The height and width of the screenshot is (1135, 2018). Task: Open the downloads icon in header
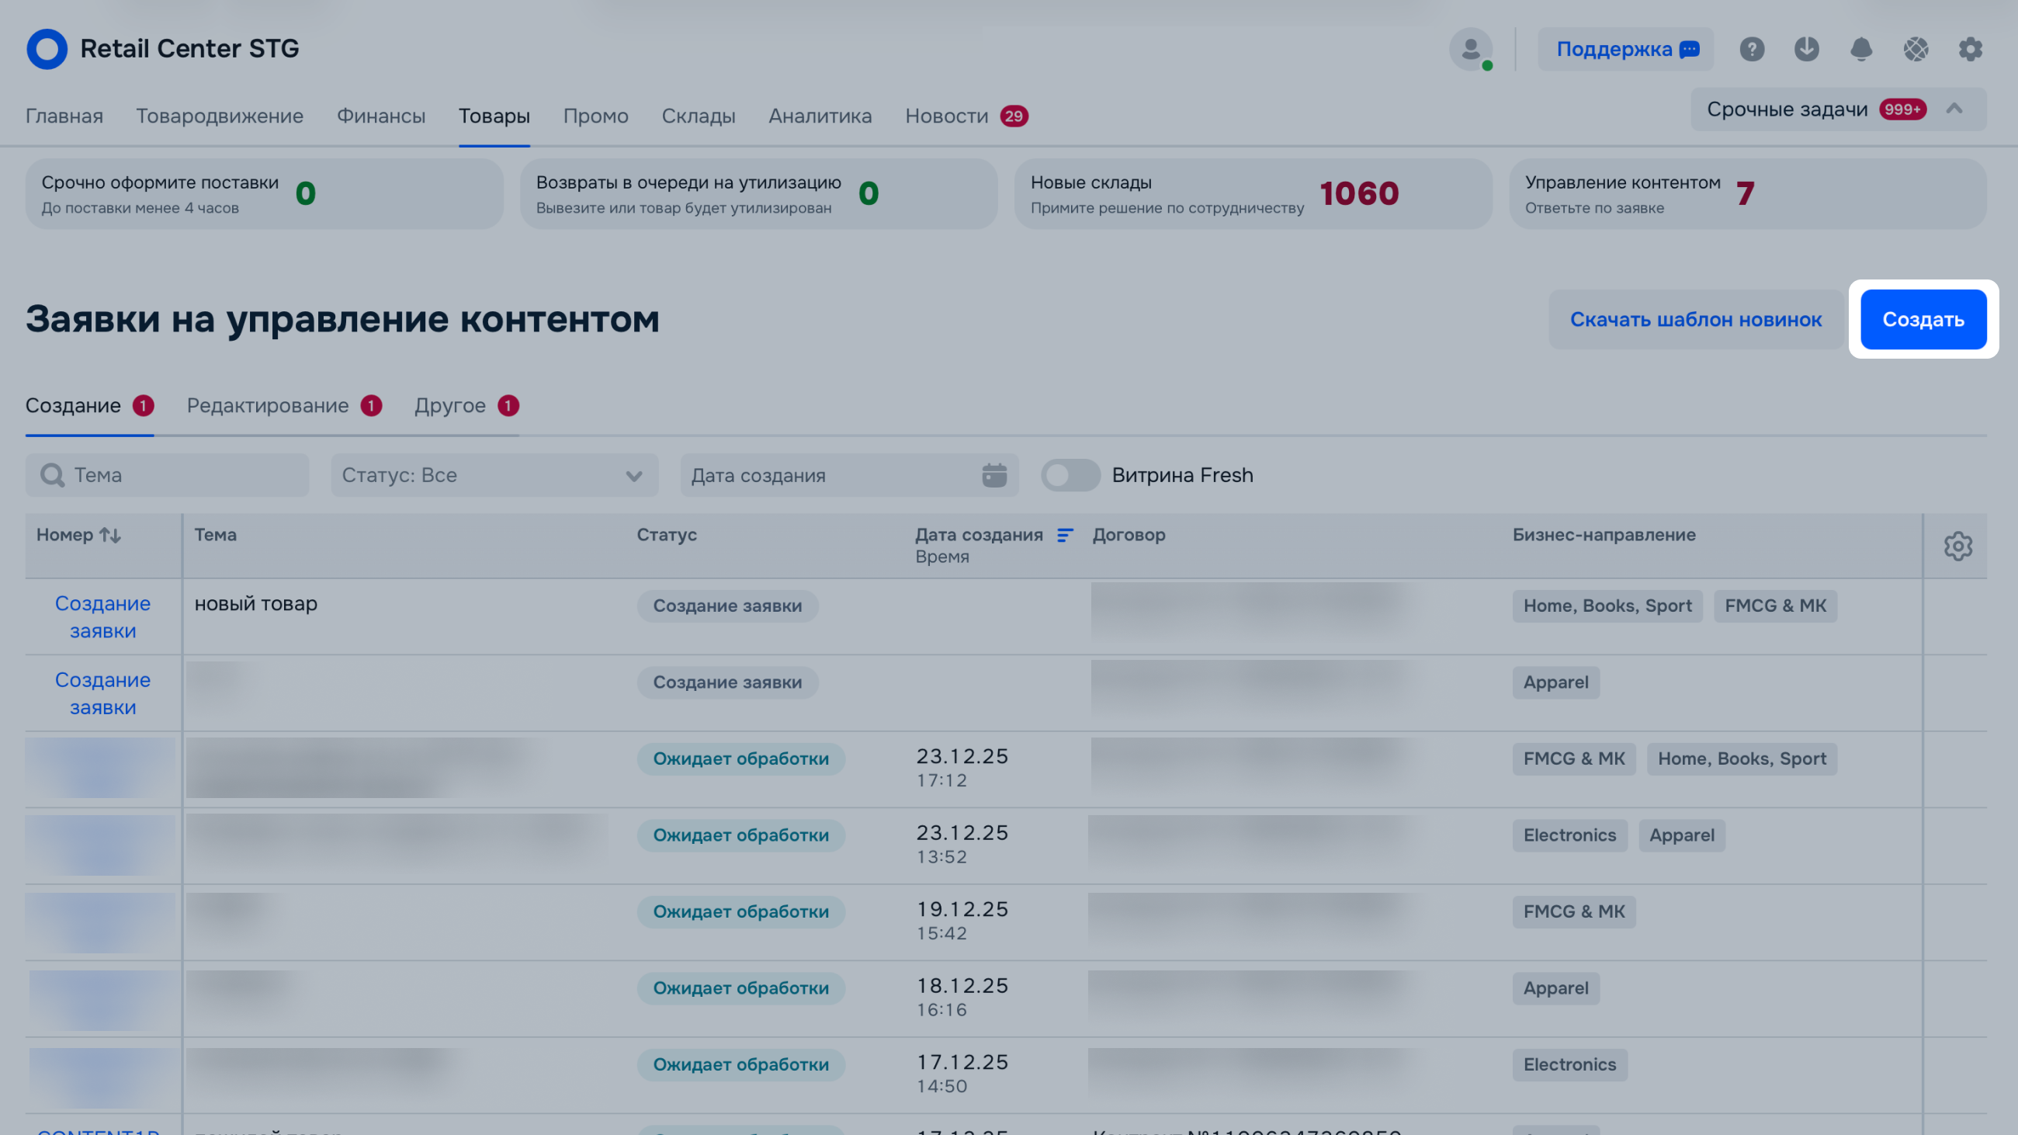(1806, 50)
